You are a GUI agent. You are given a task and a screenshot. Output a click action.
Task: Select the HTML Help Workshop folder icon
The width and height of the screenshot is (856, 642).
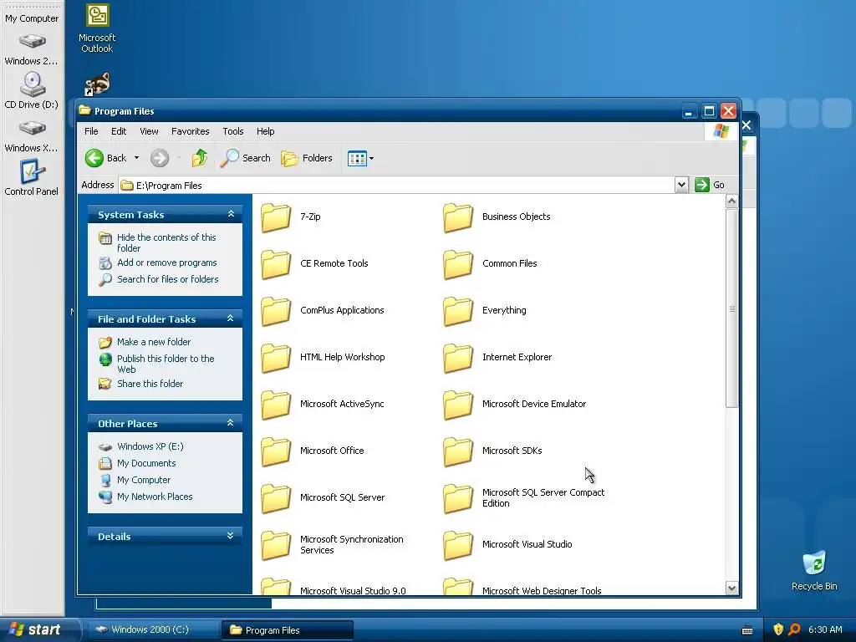pos(276,358)
